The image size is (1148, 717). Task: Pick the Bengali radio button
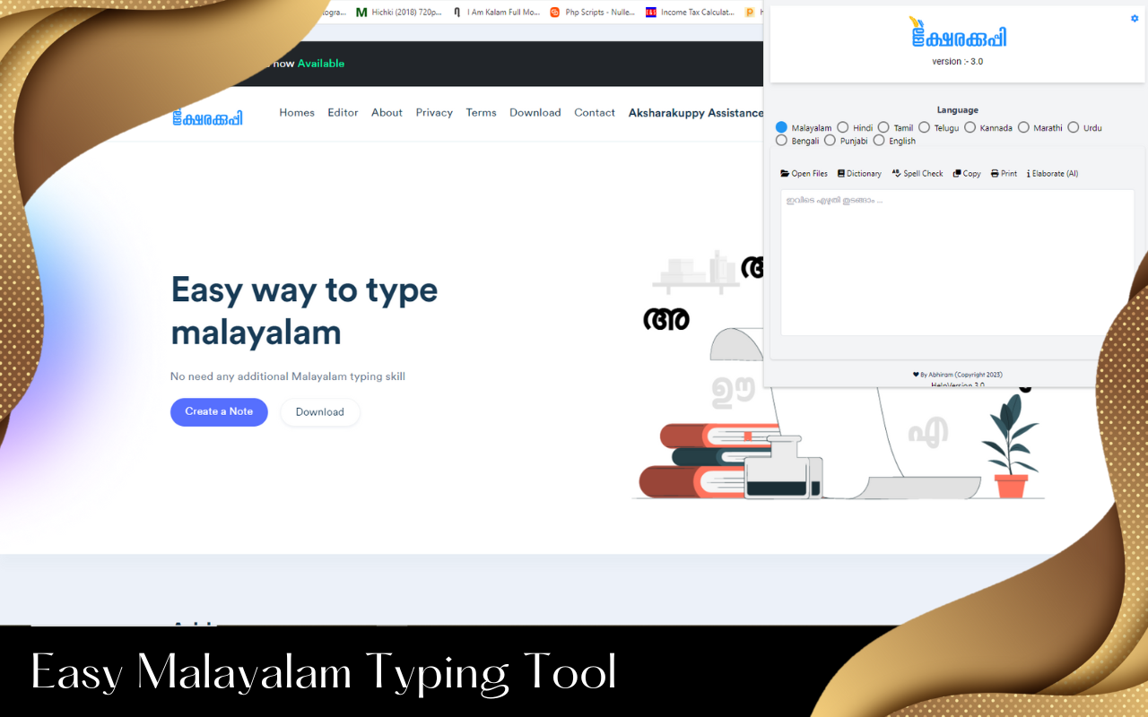click(x=781, y=140)
